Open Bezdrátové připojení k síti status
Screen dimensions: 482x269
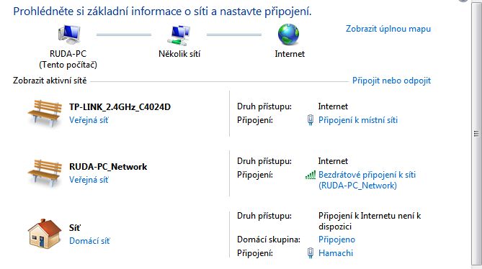click(x=367, y=180)
